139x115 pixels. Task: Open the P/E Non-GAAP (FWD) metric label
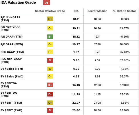(11, 28)
